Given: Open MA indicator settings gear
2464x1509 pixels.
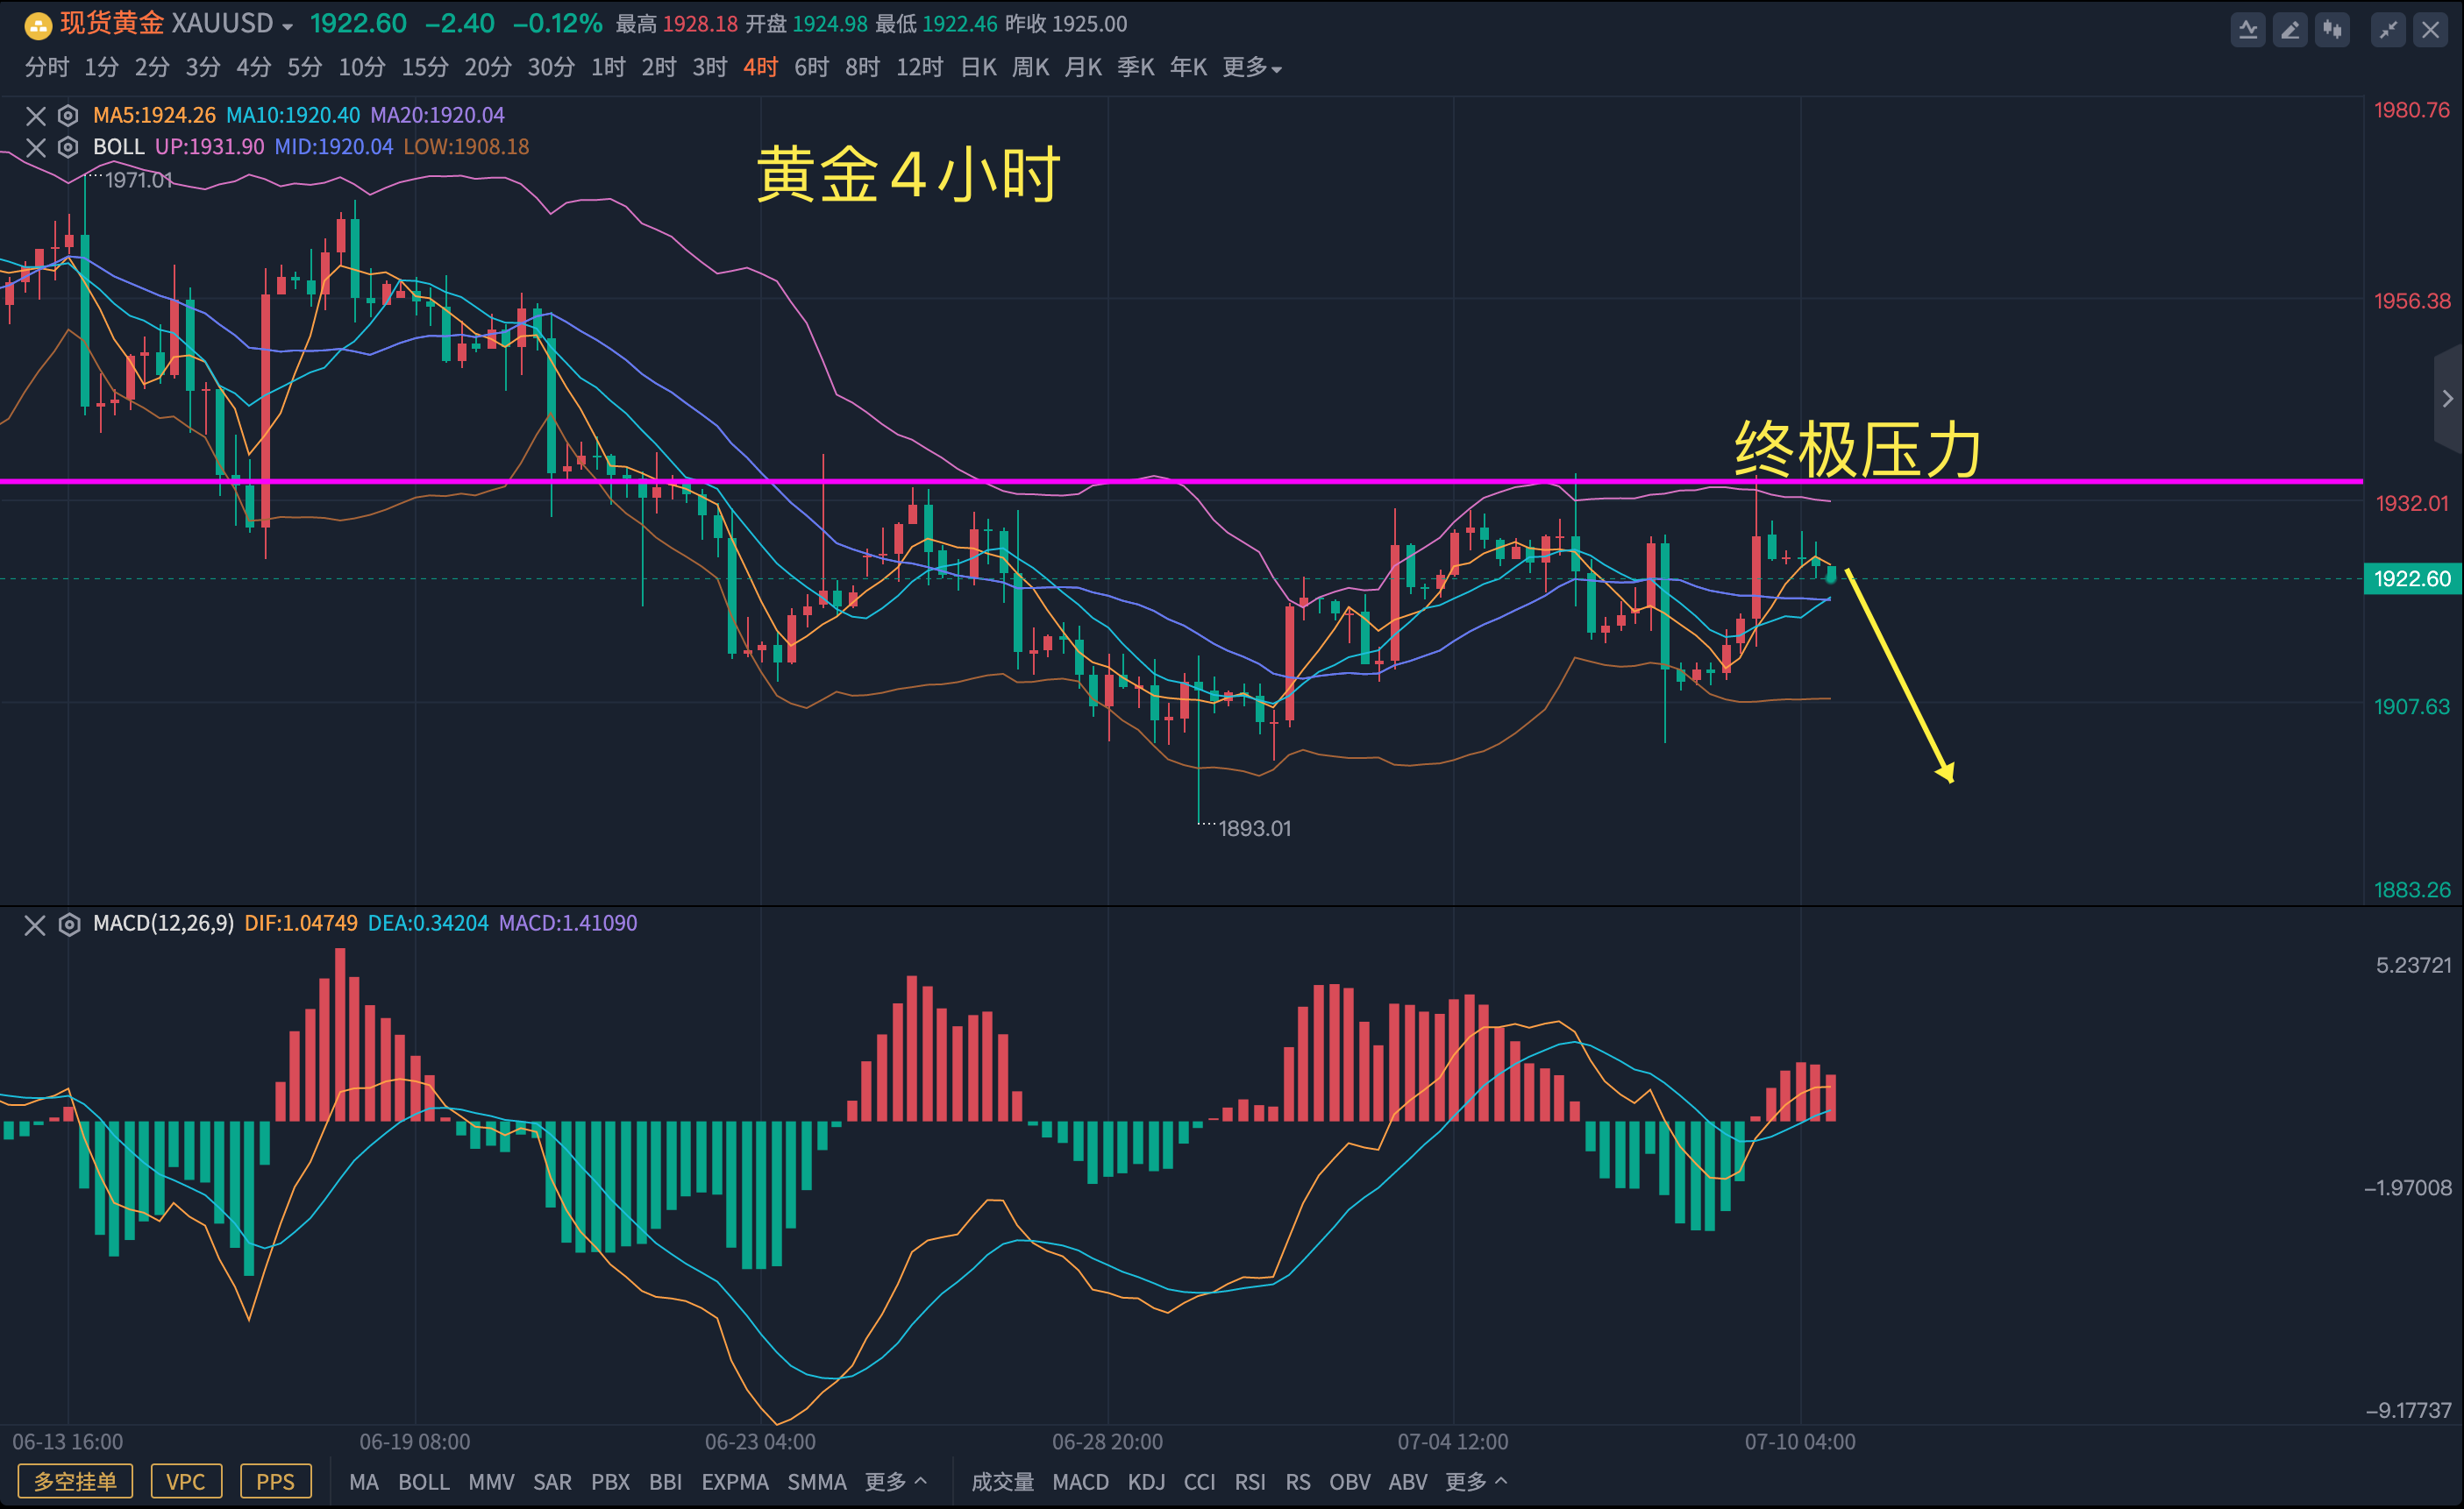Looking at the screenshot, I should (68, 115).
